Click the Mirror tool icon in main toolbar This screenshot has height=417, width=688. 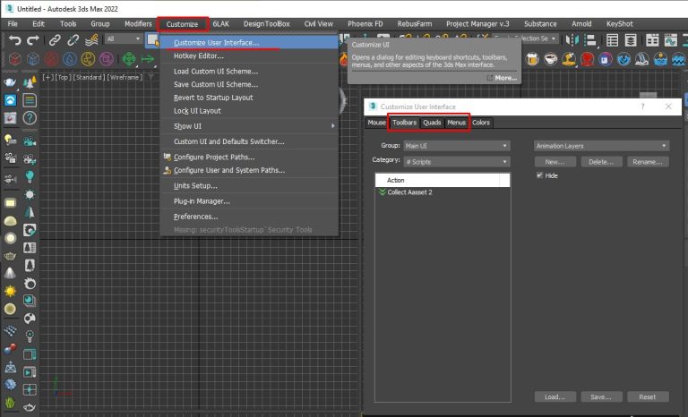point(572,40)
